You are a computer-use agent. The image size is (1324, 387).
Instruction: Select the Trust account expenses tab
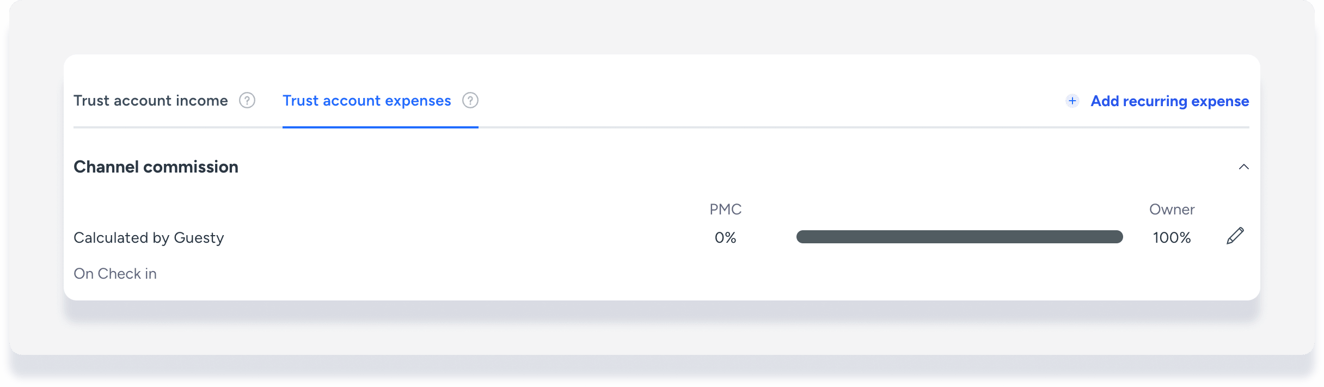coord(366,101)
